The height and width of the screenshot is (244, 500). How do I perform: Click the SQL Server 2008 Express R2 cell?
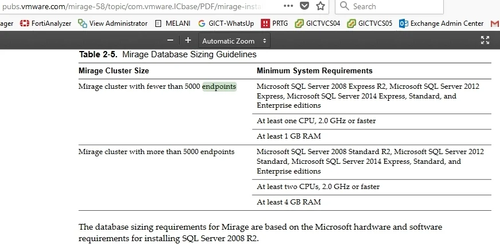click(x=368, y=96)
